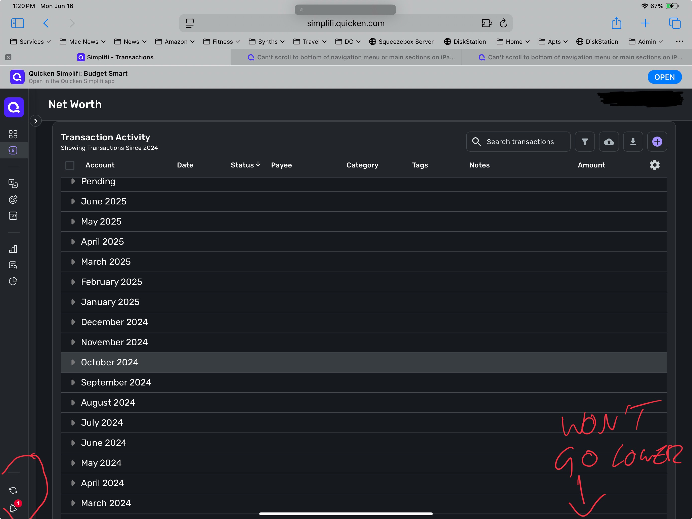Click the Search transactions field
The height and width of the screenshot is (519, 692).
[x=520, y=142]
